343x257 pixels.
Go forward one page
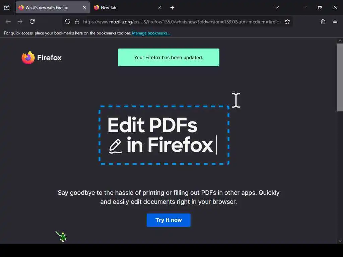tap(20, 21)
